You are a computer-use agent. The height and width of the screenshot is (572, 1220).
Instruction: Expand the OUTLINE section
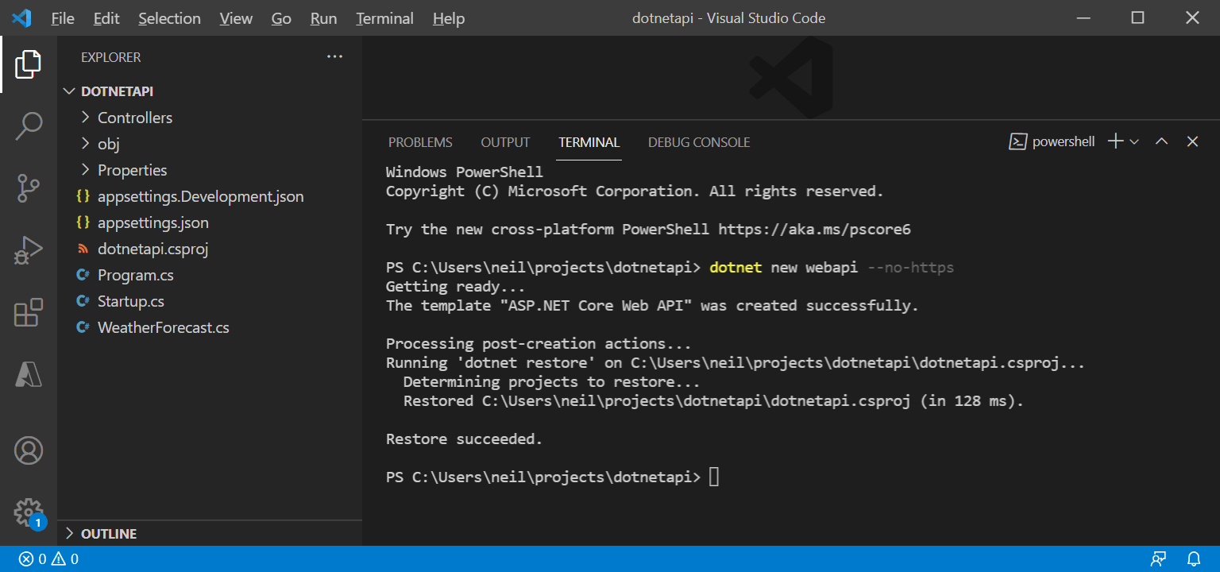(x=109, y=534)
